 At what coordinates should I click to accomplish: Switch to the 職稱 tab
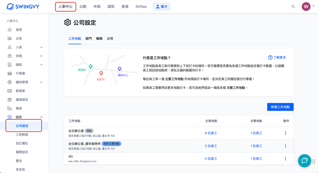(99, 39)
